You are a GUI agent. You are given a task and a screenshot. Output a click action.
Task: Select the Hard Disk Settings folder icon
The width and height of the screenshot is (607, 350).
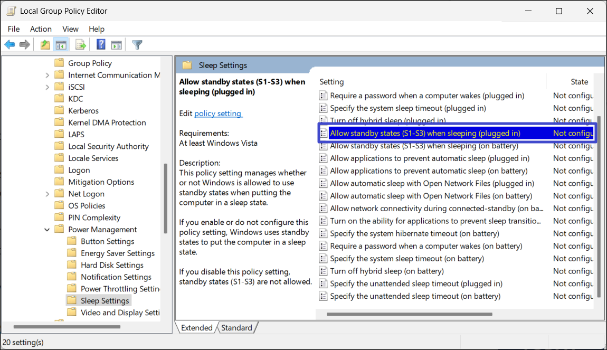pyautogui.click(x=72, y=265)
